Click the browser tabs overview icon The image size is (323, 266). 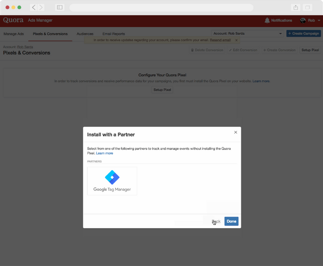click(307, 8)
